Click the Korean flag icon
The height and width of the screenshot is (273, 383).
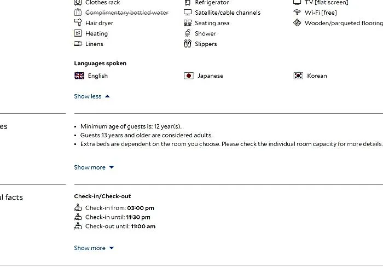click(x=298, y=75)
